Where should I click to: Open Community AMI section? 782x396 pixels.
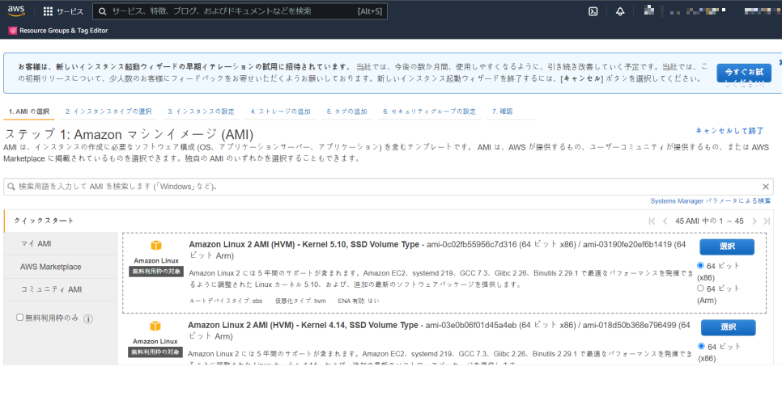coord(61,289)
